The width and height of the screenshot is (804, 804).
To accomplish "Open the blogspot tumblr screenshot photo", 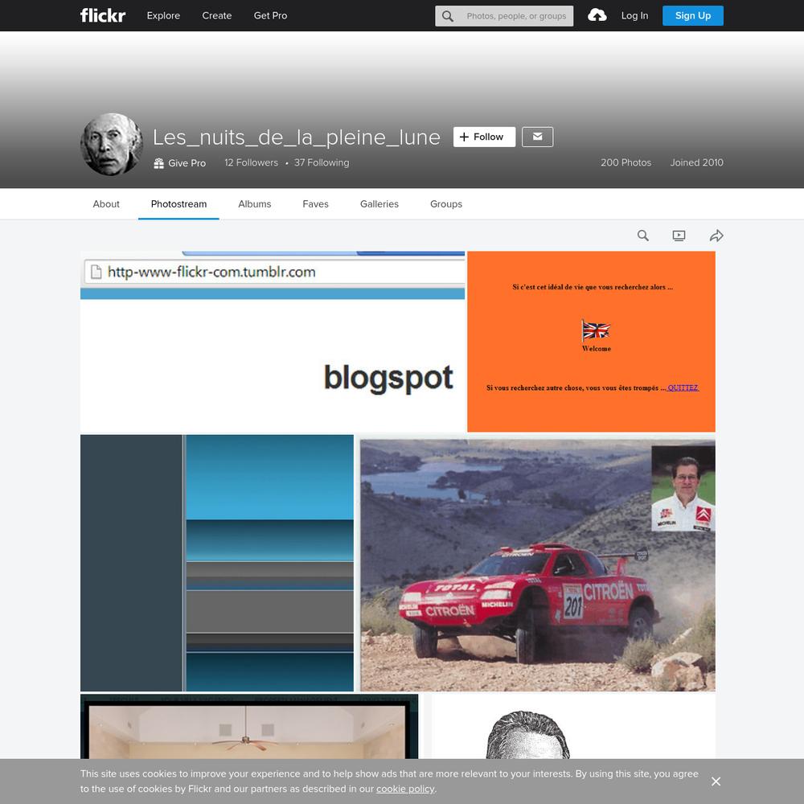I will click(x=273, y=342).
